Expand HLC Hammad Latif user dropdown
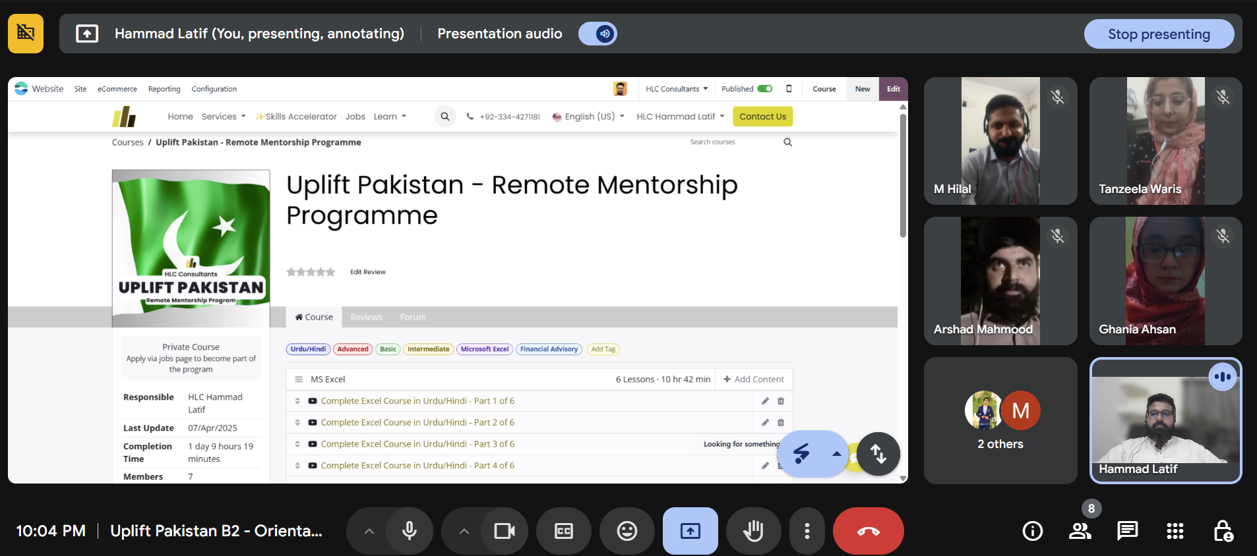The width and height of the screenshot is (1257, 556). (x=681, y=117)
